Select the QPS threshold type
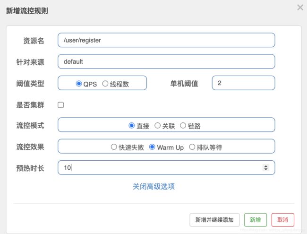 [79, 84]
